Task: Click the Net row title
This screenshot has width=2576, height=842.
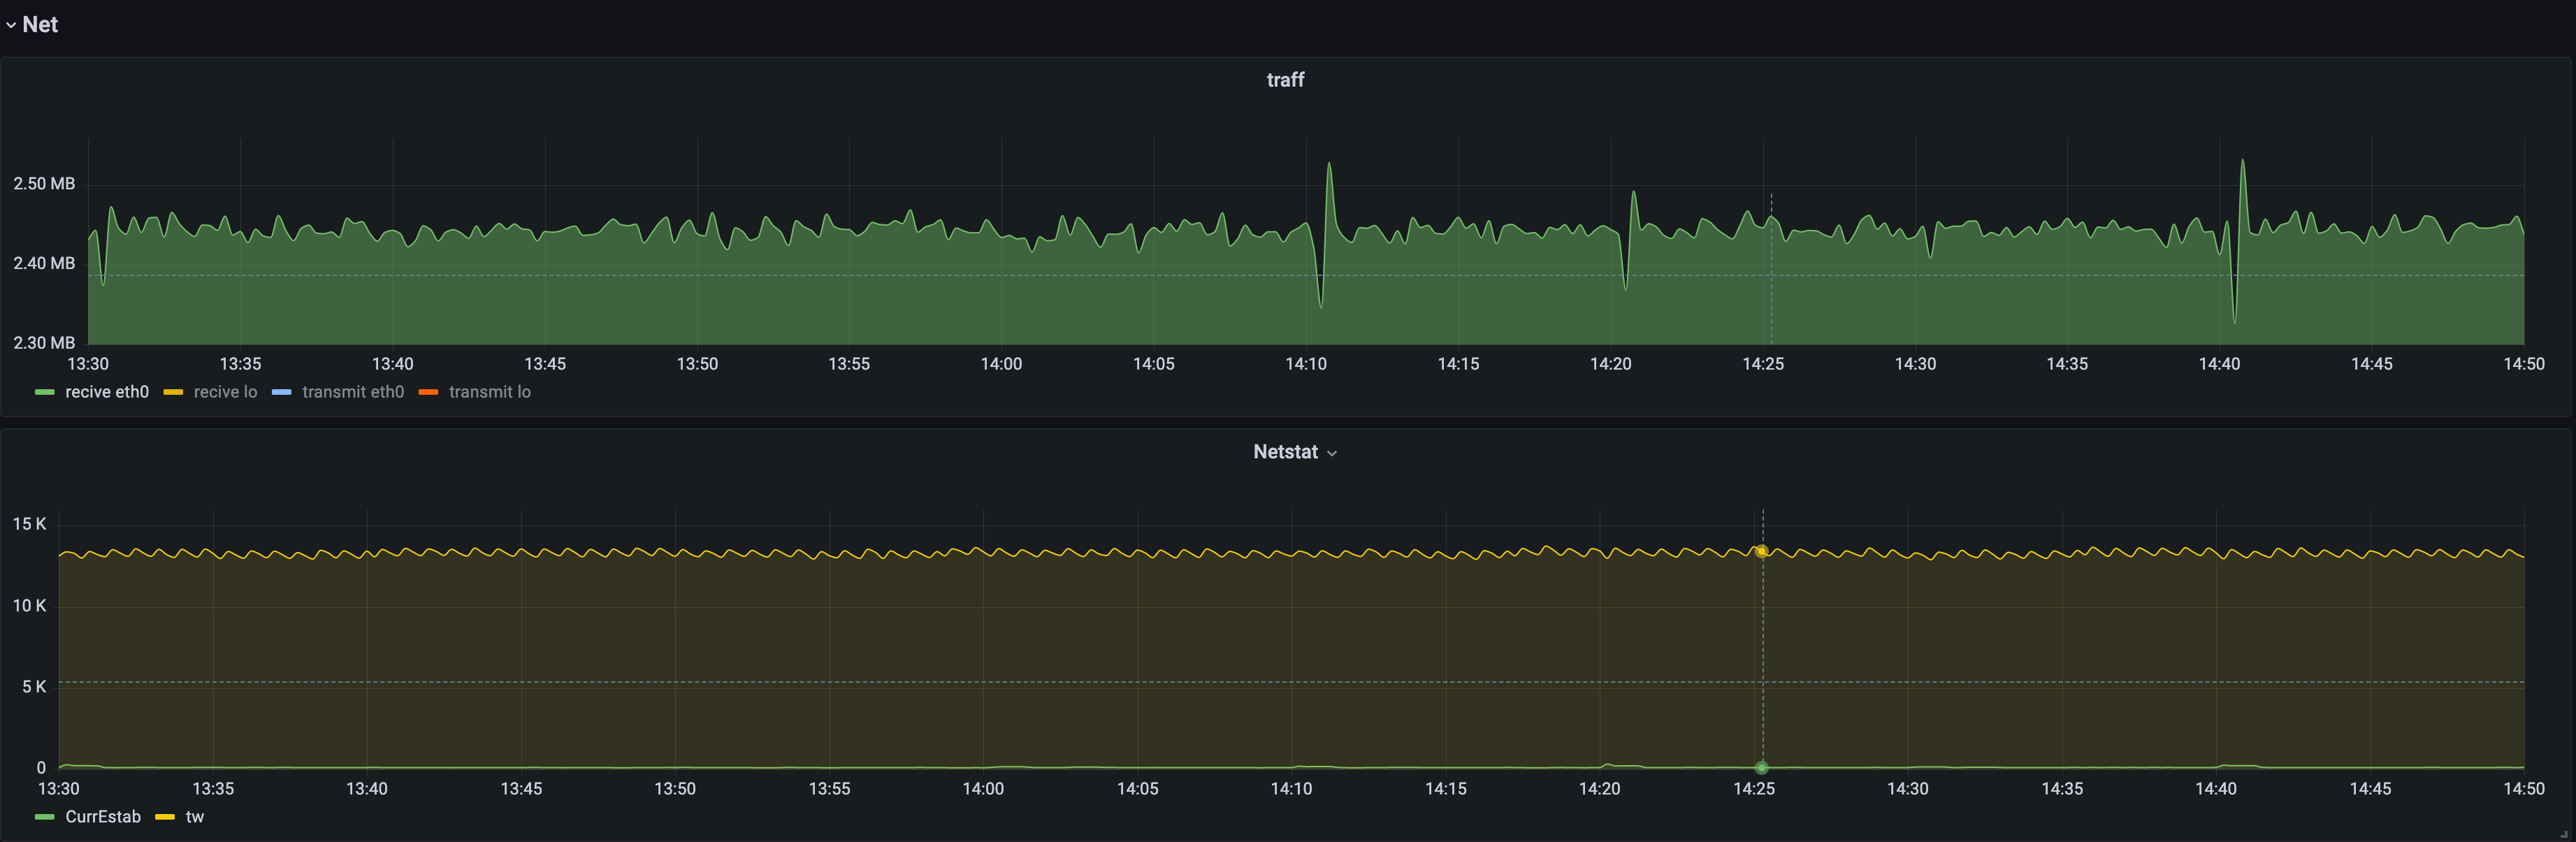Action: [40, 25]
